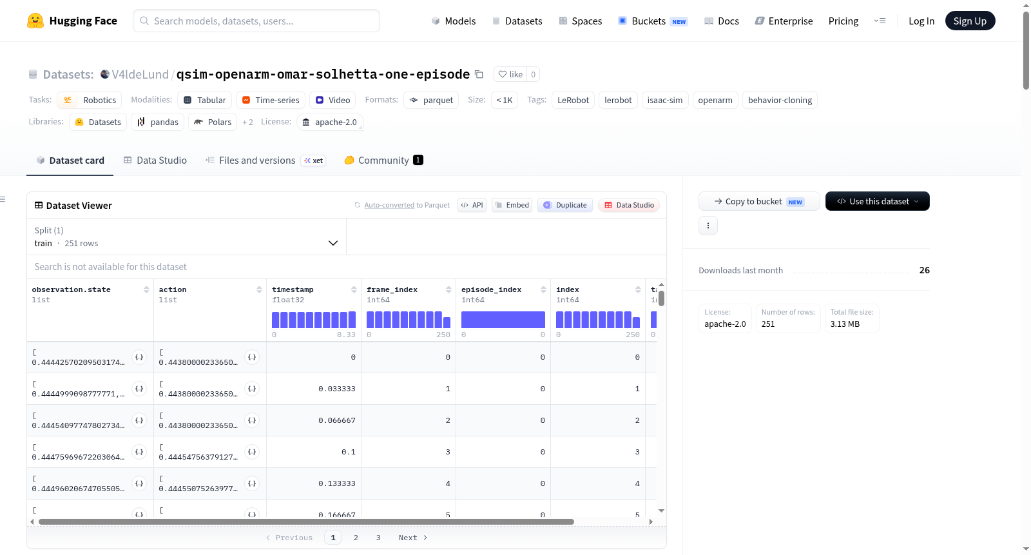
Task: Sort by the episode_index column arrows
Action: click(543, 289)
